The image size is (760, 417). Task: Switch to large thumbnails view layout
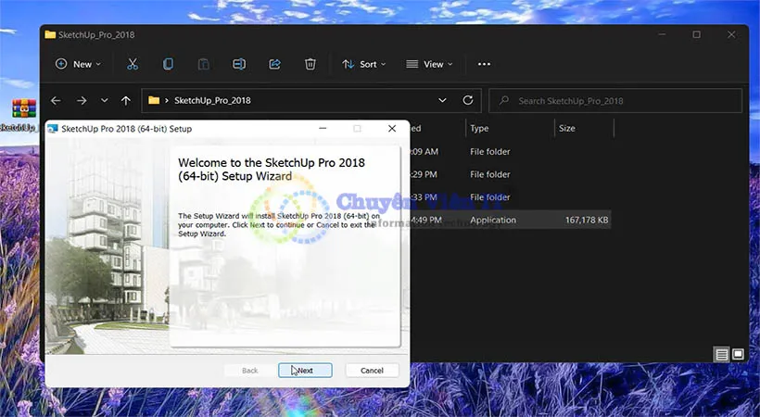[738, 354]
